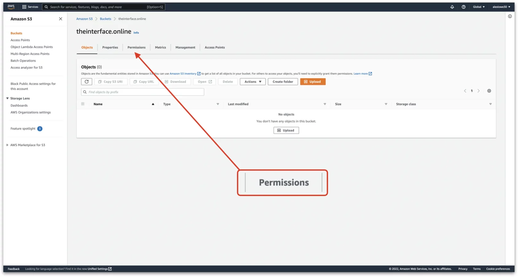
Task: Open the Unified Settings link
Action: (100, 269)
